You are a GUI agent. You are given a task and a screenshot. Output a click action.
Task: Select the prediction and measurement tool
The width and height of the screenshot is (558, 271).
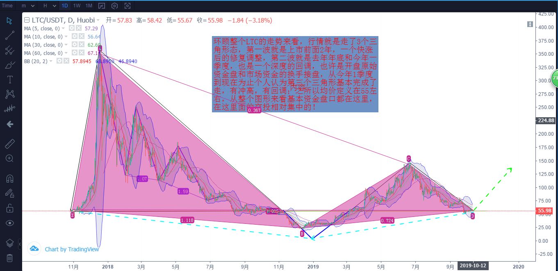9,109
